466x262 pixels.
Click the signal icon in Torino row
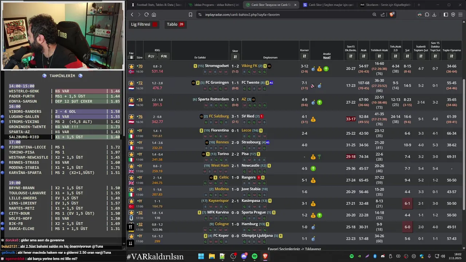pos(319,157)
